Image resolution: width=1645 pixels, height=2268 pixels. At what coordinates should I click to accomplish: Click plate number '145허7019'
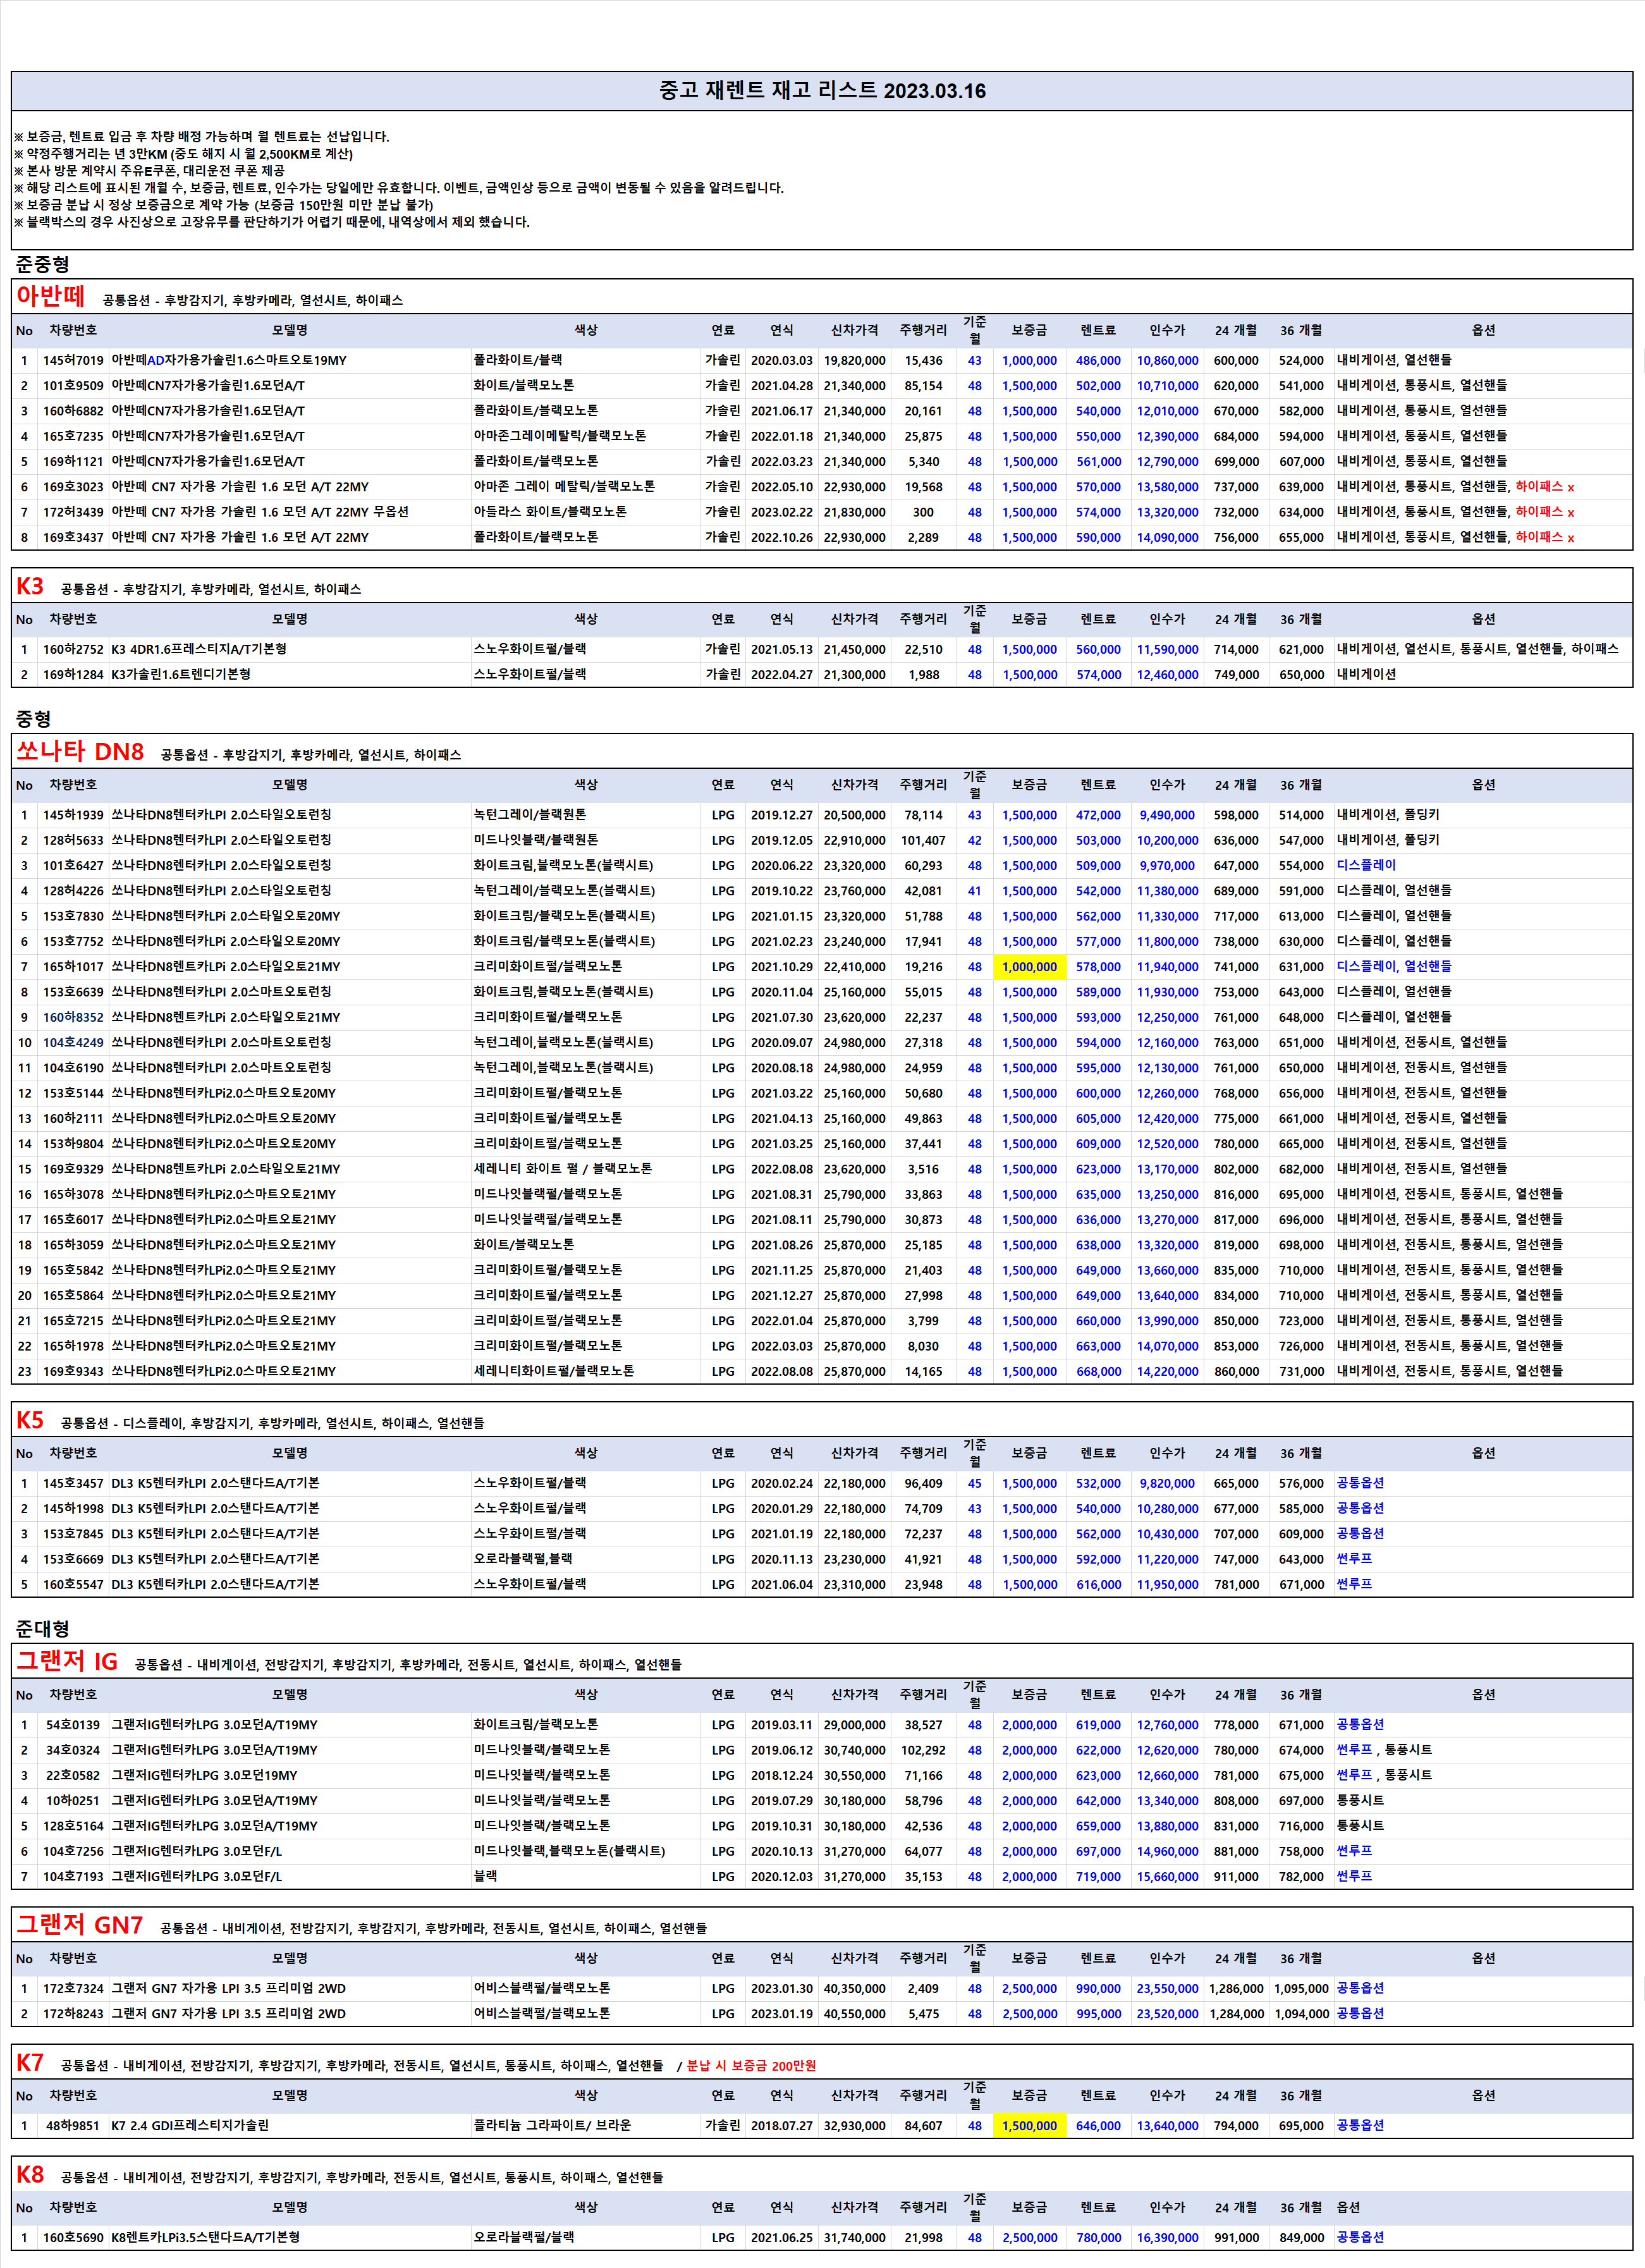tap(73, 361)
